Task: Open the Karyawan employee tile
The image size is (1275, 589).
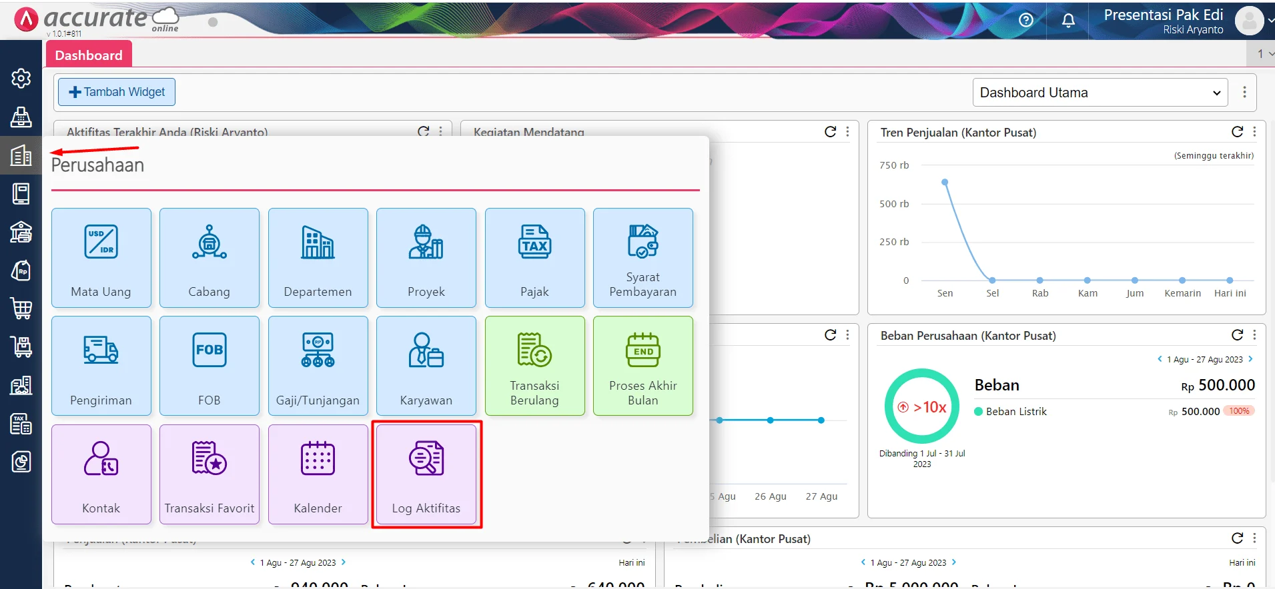Action: [426, 366]
